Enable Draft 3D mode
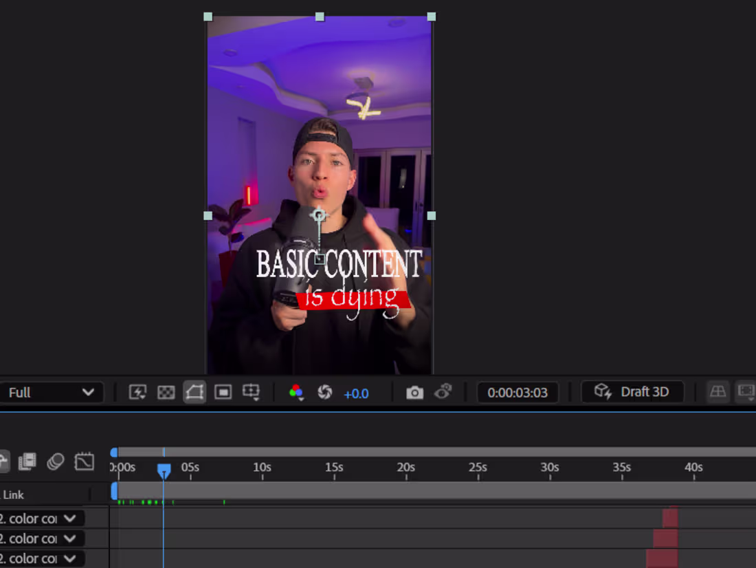The image size is (756, 568). (x=632, y=392)
